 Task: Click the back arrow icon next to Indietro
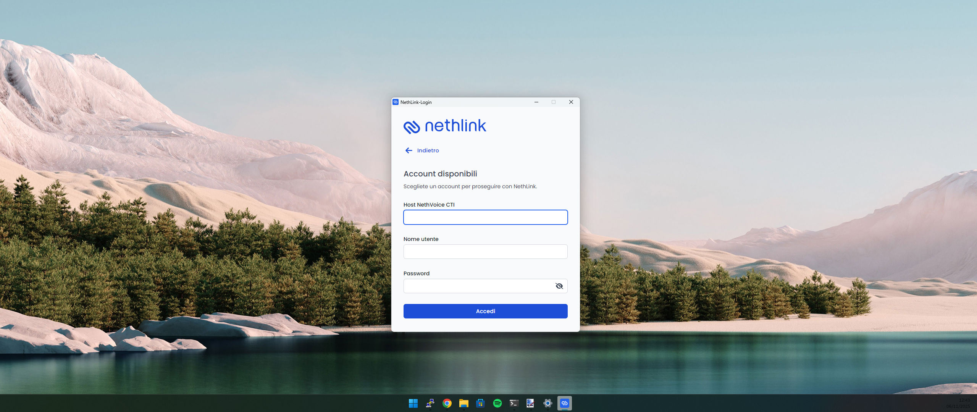[x=408, y=150]
